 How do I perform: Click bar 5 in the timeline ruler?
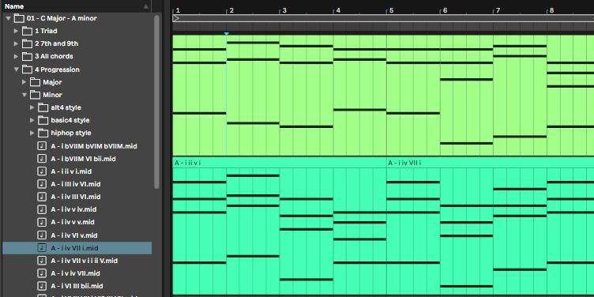point(391,10)
